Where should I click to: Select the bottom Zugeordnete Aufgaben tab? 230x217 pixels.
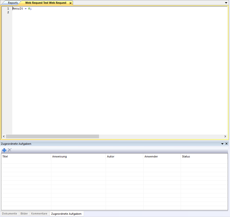pyautogui.click(x=66, y=214)
